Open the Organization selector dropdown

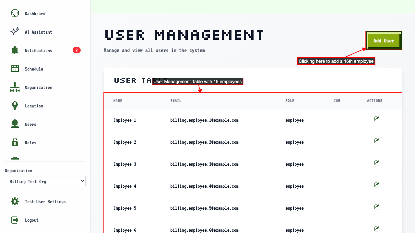(x=45, y=181)
